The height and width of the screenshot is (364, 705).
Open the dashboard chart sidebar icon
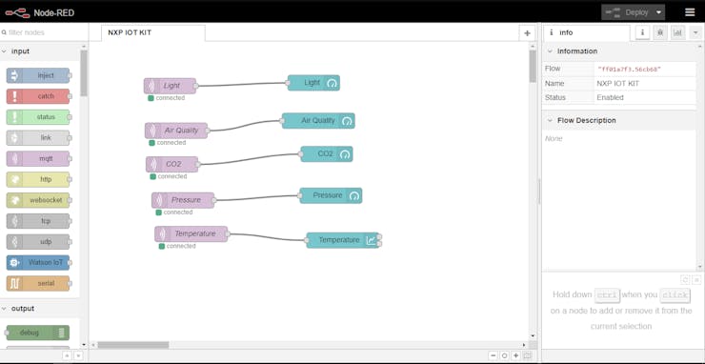click(677, 32)
